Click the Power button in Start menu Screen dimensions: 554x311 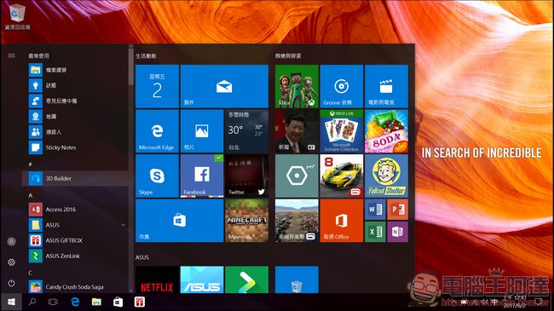click(11, 283)
